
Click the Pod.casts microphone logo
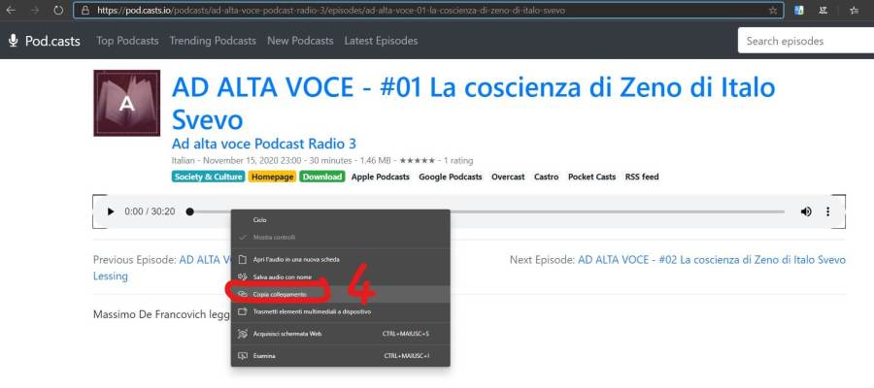pos(14,41)
